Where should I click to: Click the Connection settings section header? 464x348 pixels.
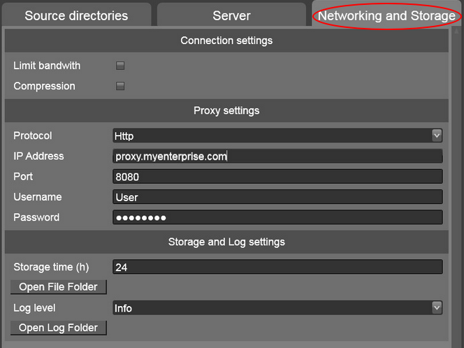tap(226, 41)
